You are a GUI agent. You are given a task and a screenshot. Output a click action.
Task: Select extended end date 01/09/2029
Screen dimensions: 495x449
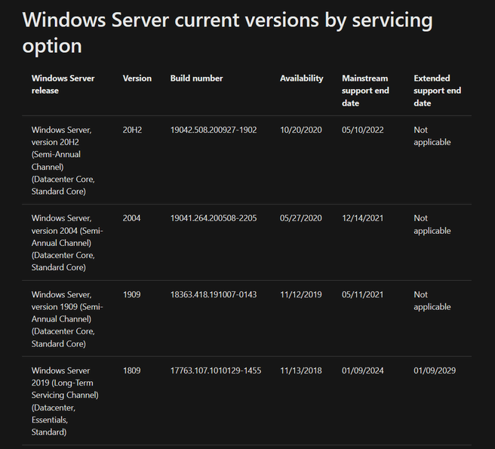[435, 371]
